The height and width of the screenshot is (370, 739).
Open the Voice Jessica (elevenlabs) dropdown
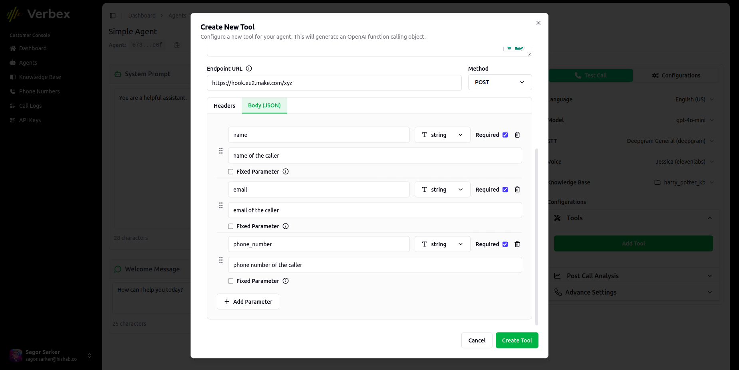pos(685,162)
